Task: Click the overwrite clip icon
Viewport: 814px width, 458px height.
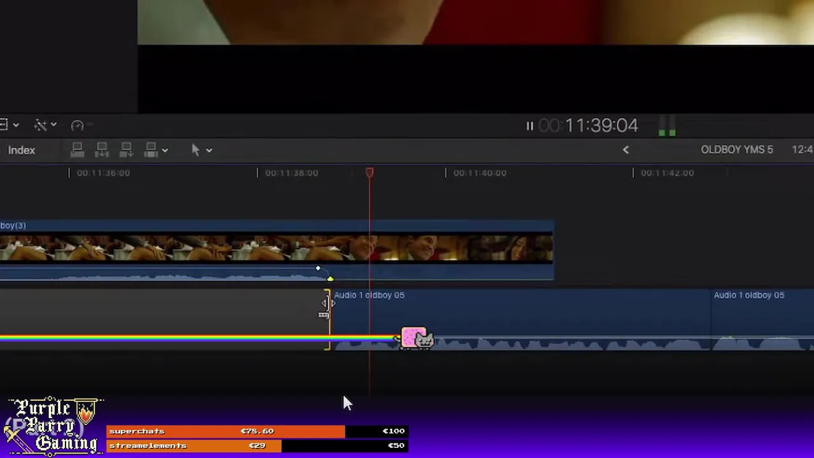Action: 151,150
